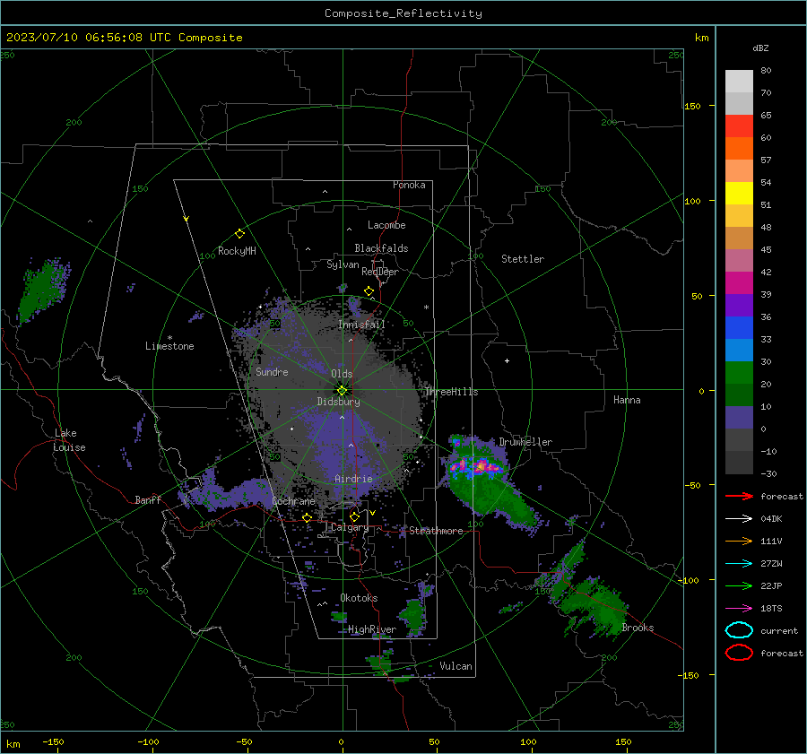Click the Airdrie city label
807x754 pixels.
click(x=353, y=479)
